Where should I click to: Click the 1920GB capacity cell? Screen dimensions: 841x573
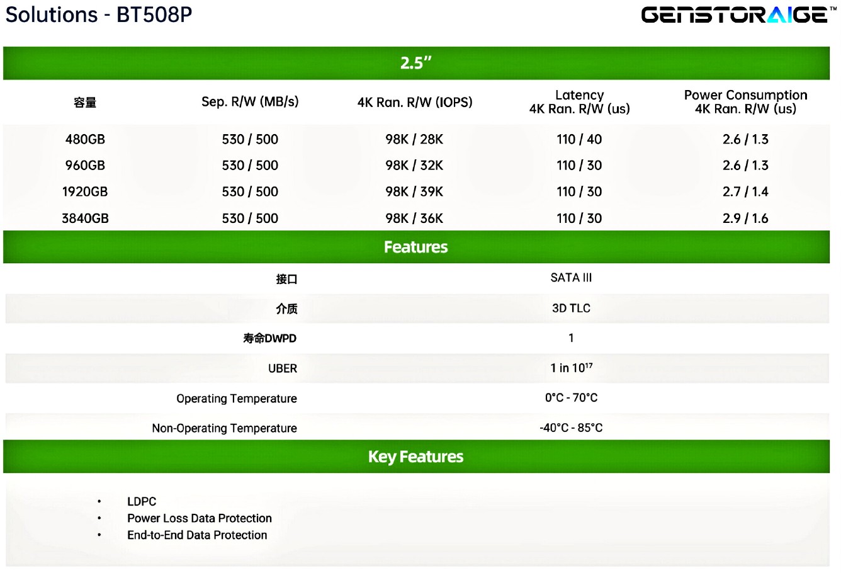coord(85,192)
